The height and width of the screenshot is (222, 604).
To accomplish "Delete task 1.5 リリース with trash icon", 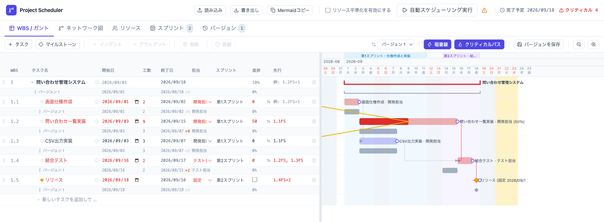I will tap(314, 180).
